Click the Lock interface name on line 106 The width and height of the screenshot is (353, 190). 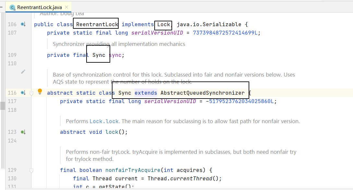tap(164, 24)
